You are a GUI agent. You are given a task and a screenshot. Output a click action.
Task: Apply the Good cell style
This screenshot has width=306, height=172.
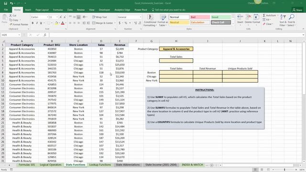(x=221, y=17)
